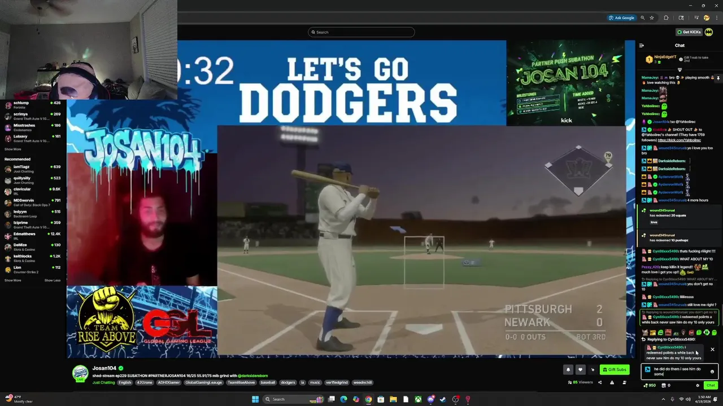Open the Windows Start menu
Image resolution: width=723 pixels, height=406 pixels.
pyautogui.click(x=255, y=399)
